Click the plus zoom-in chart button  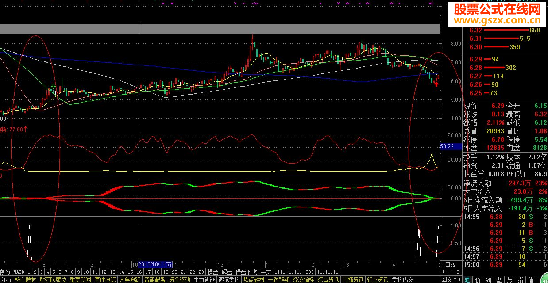click(x=444, y=272)
